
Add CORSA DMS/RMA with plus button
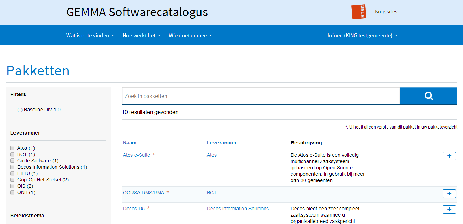tap(449, 194)
